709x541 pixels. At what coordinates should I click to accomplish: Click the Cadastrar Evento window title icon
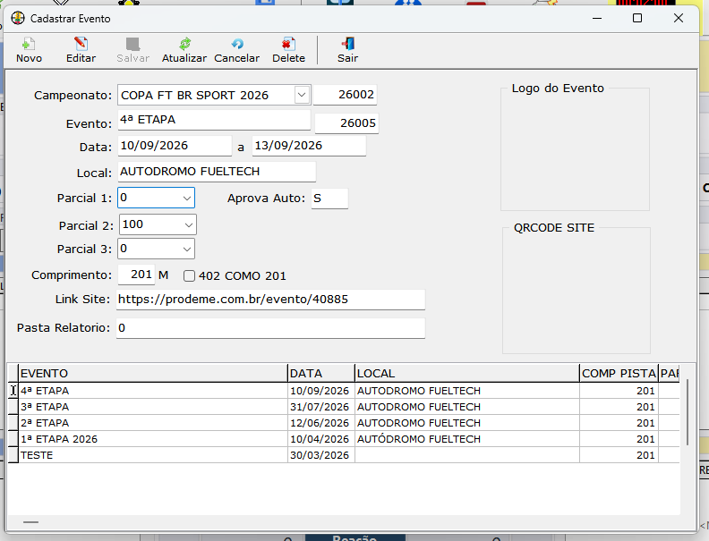[x=18, y=19]
